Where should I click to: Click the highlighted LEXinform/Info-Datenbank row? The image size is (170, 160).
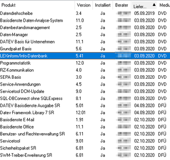(85, 56)
